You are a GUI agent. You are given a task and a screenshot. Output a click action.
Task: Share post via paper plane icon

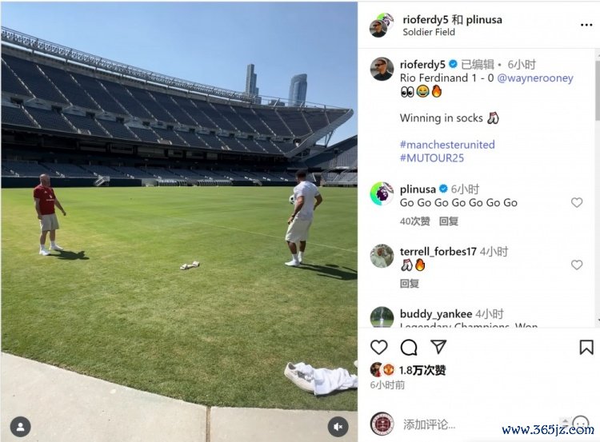pyautogui.click(x=438, y=346)
